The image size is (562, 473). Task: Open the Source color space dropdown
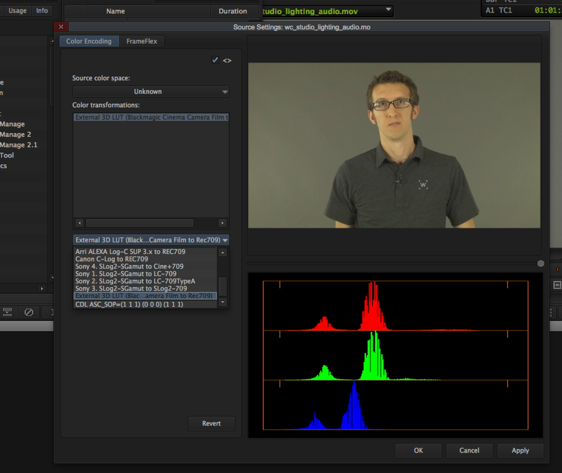[151, 91]
